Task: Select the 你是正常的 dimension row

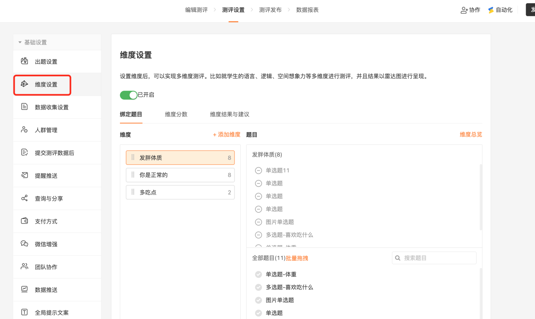Action: (180, 175)
